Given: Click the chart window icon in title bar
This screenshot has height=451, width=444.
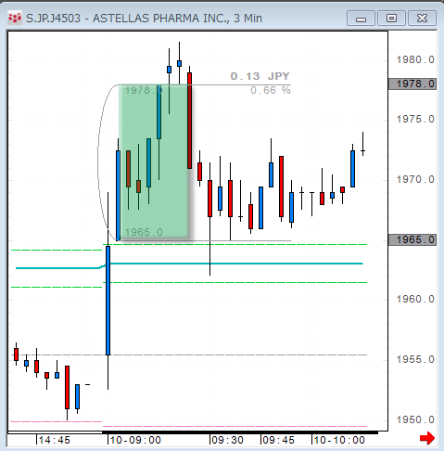Looking at the screenshot, I should (x=15, y=18).
